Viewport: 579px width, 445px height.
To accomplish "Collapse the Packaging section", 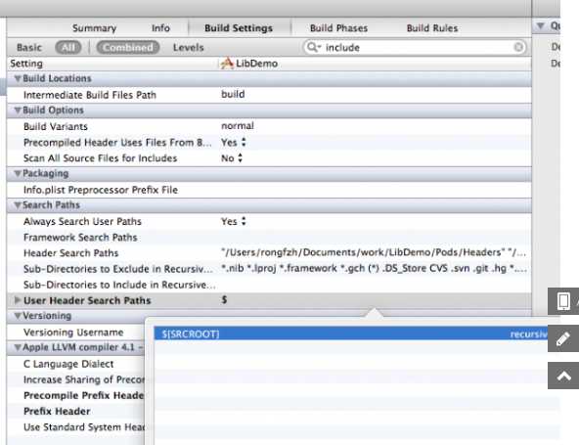I will click(x=18, y=173).
